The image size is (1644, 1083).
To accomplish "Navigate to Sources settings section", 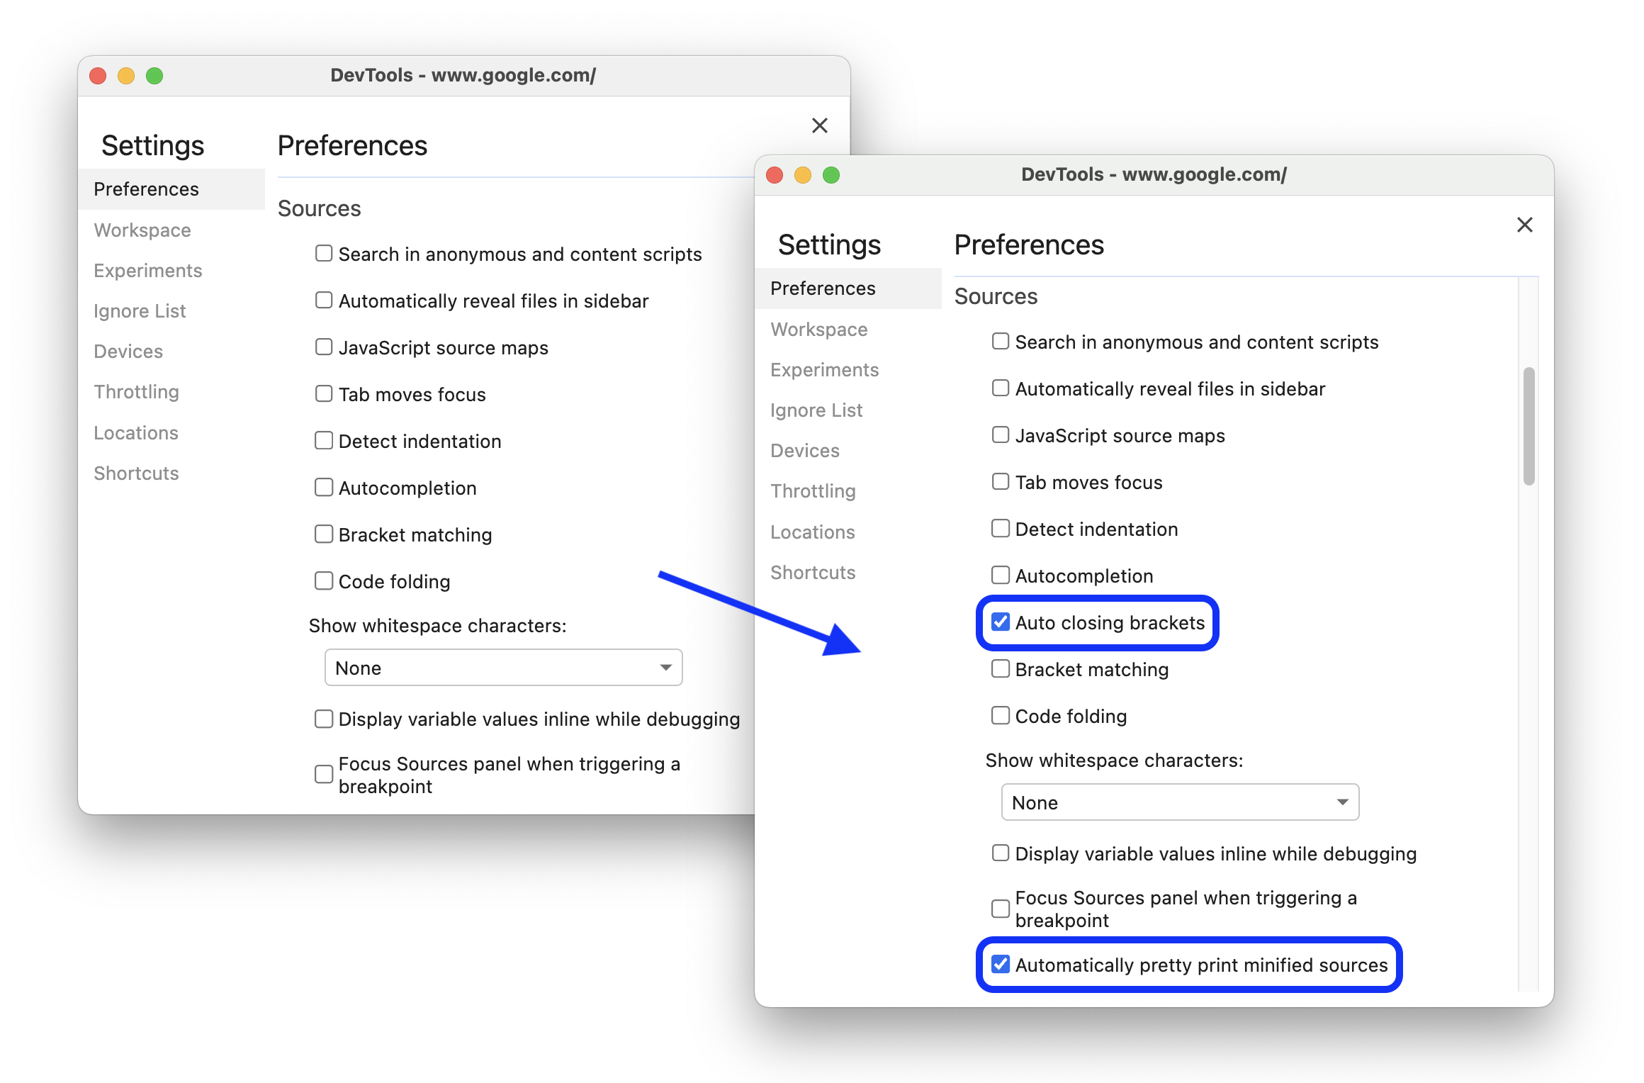I will click(320, 207).
